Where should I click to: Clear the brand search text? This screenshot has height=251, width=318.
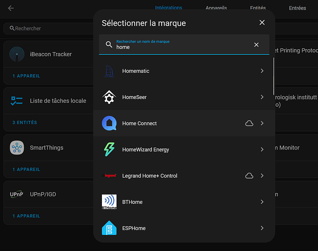coord(256,45)
